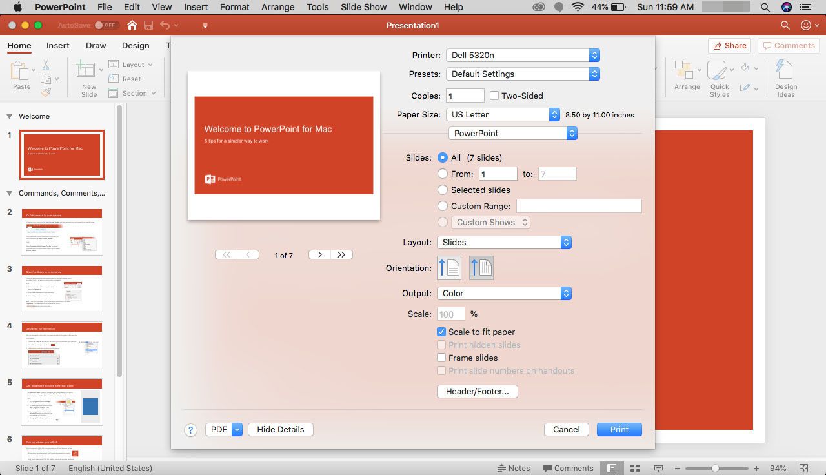Open Quick Styles gallery icon
The image size is (826, 475).
coord(717,70)
